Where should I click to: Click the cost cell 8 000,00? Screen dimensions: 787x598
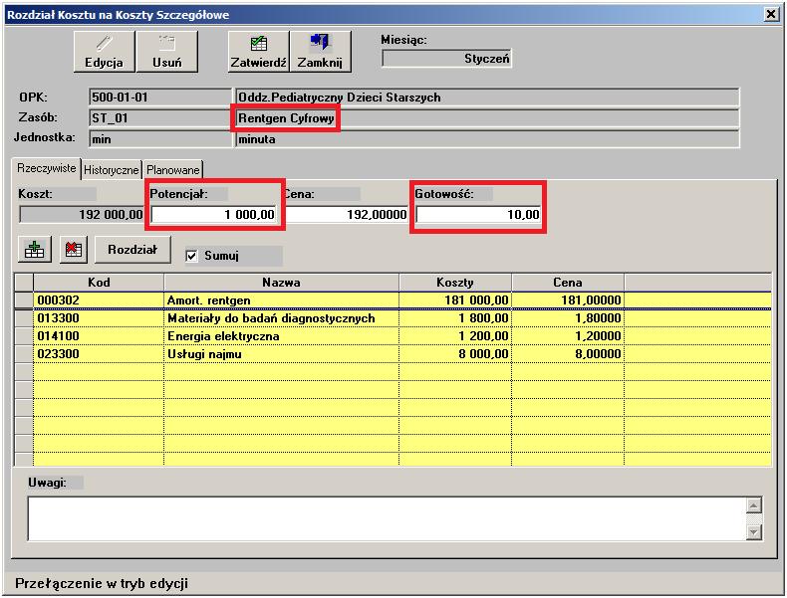(455, 354)
